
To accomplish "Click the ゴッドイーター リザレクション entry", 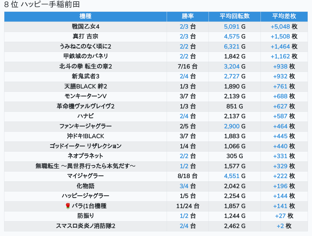I will pyautogui.click(x=85, y=146).
